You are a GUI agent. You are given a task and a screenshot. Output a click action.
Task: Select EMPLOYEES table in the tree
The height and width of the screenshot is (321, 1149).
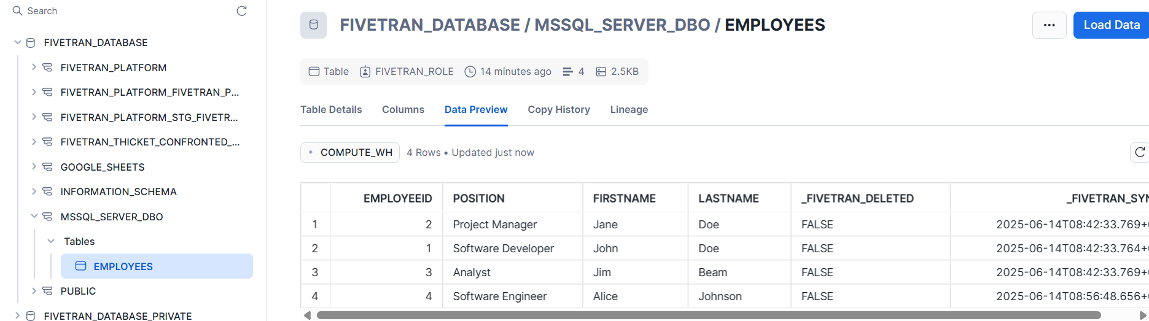(157, 266)
